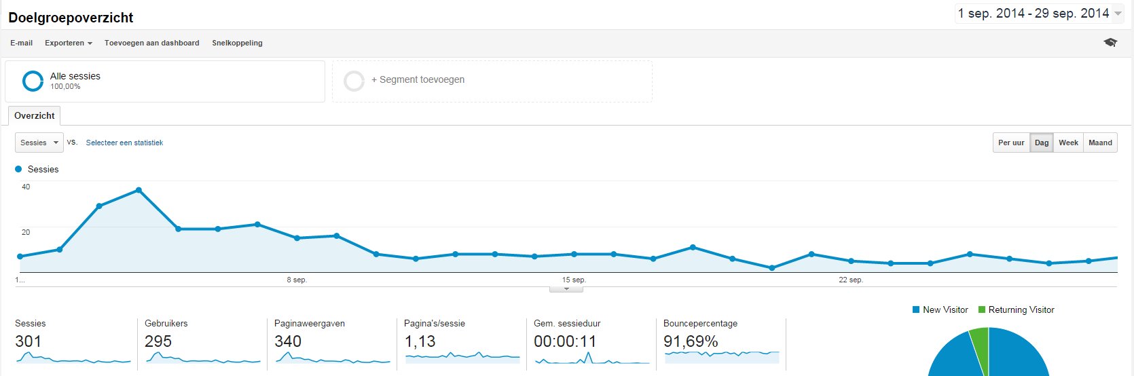This screenshot has height=376, width=1134.
Task: Switch graph to Dag view
Action: (x=1042, y=143)
